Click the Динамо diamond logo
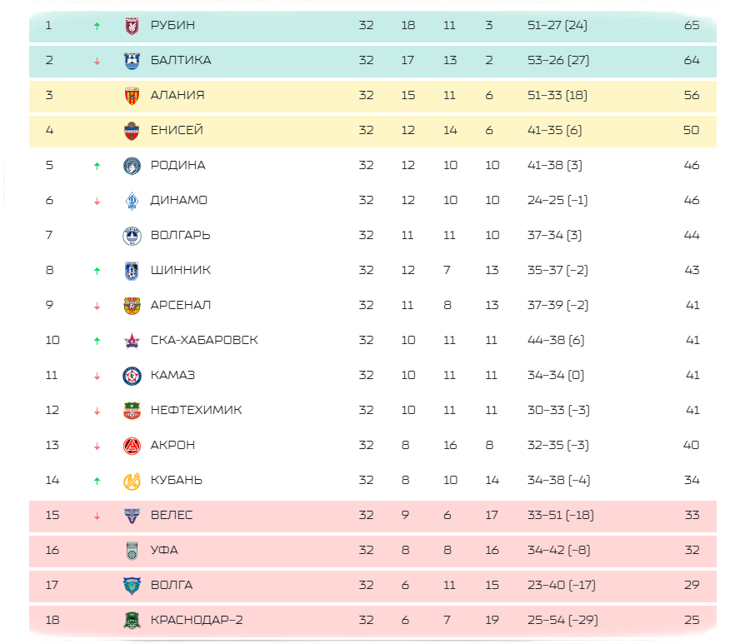 132,201
